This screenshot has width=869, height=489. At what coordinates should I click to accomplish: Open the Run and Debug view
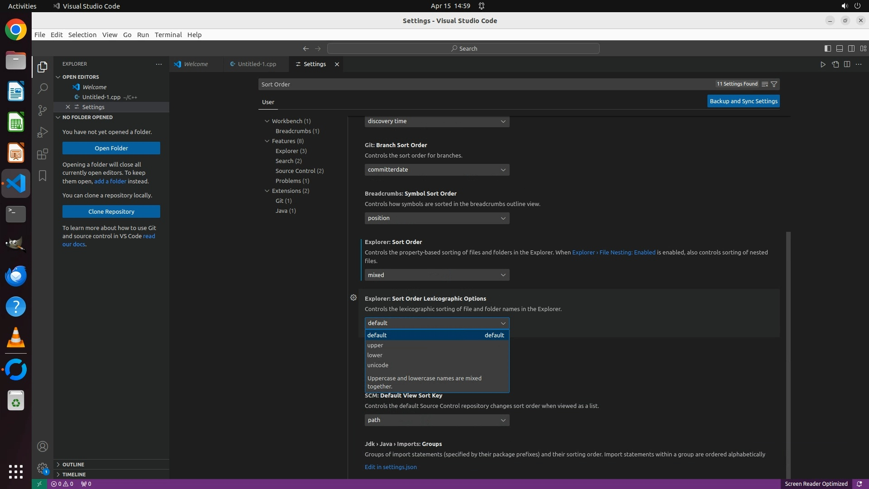pos(43,132)
